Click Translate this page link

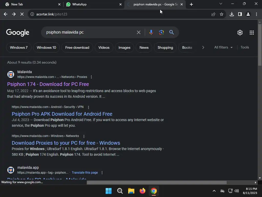click(x=85, y=173)
